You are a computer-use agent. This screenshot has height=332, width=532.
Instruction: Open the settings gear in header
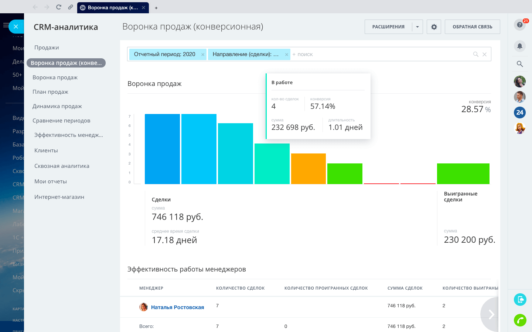(x=434, y=27)
